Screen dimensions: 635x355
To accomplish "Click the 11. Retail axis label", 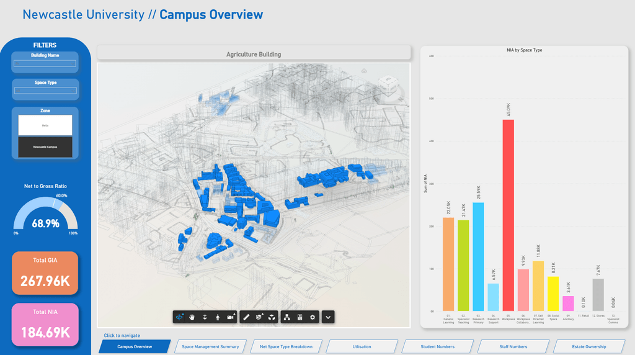I will coord(583,316).
